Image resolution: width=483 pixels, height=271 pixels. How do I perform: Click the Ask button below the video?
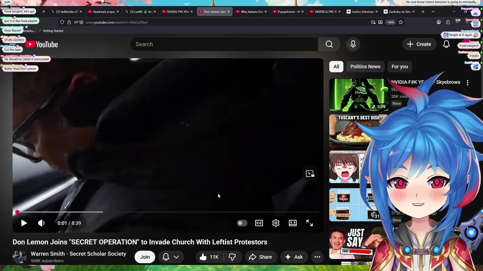[294, 257]
